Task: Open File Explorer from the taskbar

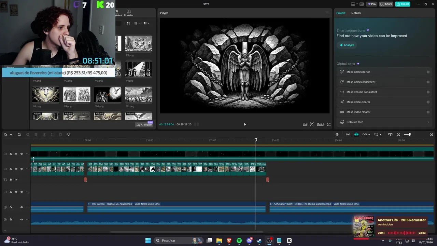Action: click(219, 241)
